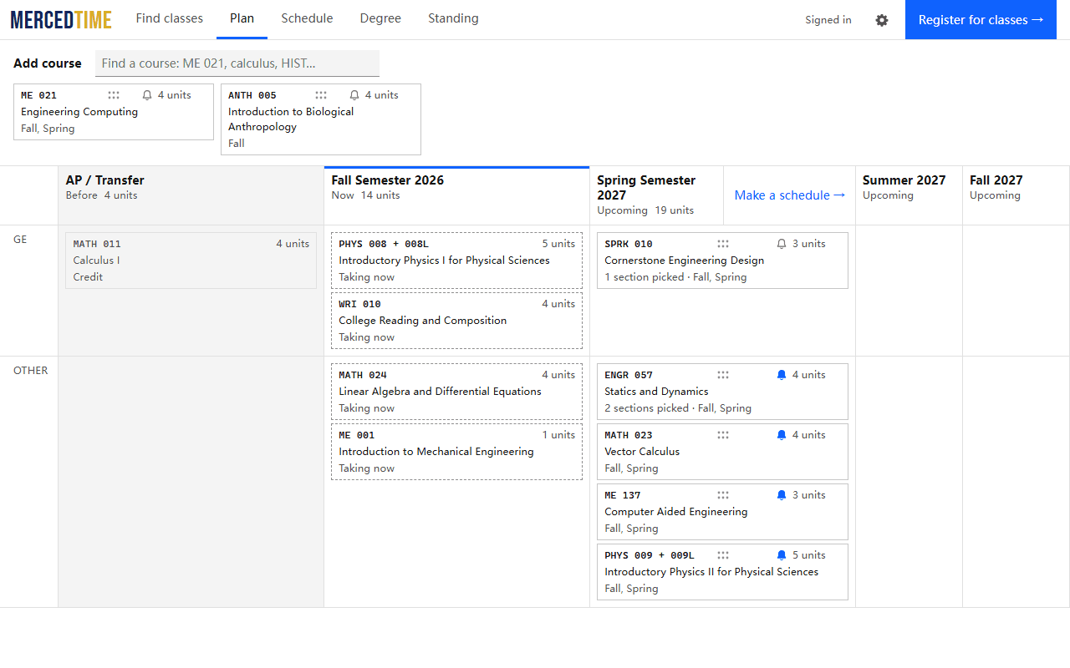Open the settings gear icon
Screen dimensions: 1070x668
[882, 20]
